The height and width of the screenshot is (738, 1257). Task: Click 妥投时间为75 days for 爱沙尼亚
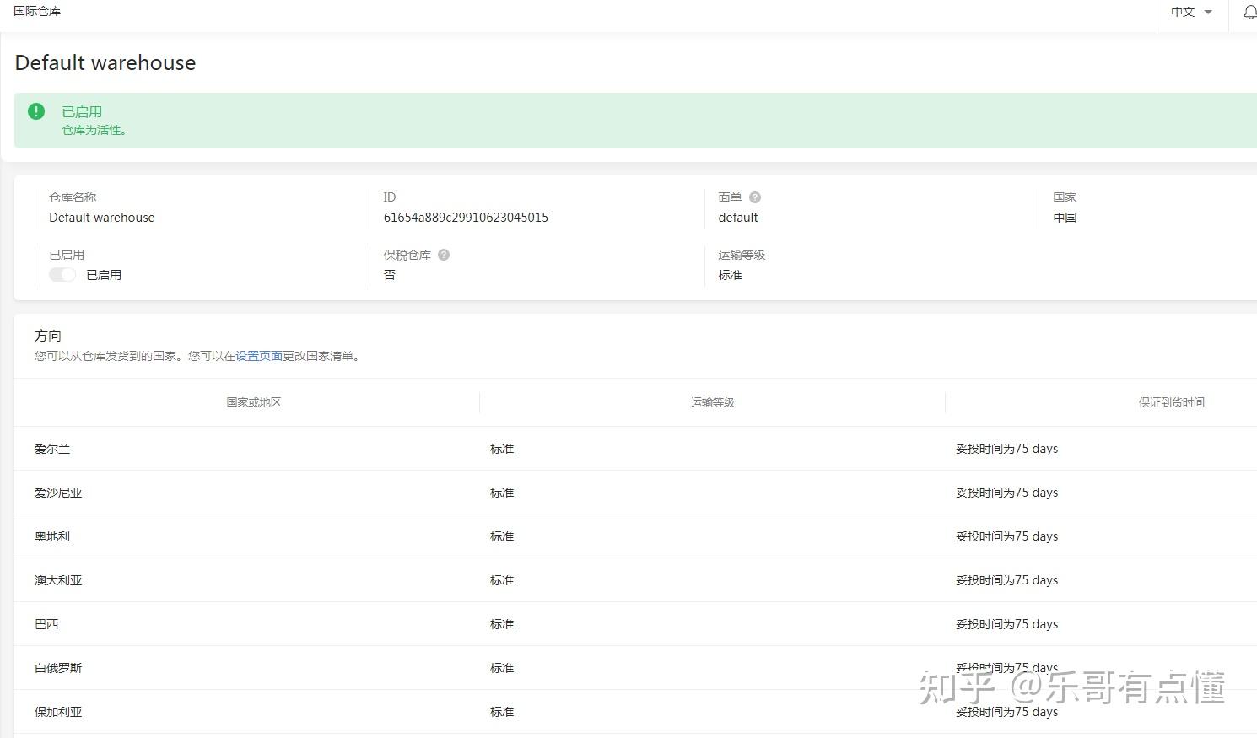tap(1006, 493)
